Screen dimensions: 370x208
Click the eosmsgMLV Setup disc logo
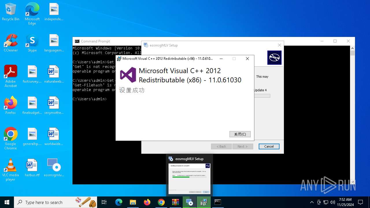(274, 57)
